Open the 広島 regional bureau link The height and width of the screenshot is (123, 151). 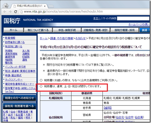pos(5,118)
